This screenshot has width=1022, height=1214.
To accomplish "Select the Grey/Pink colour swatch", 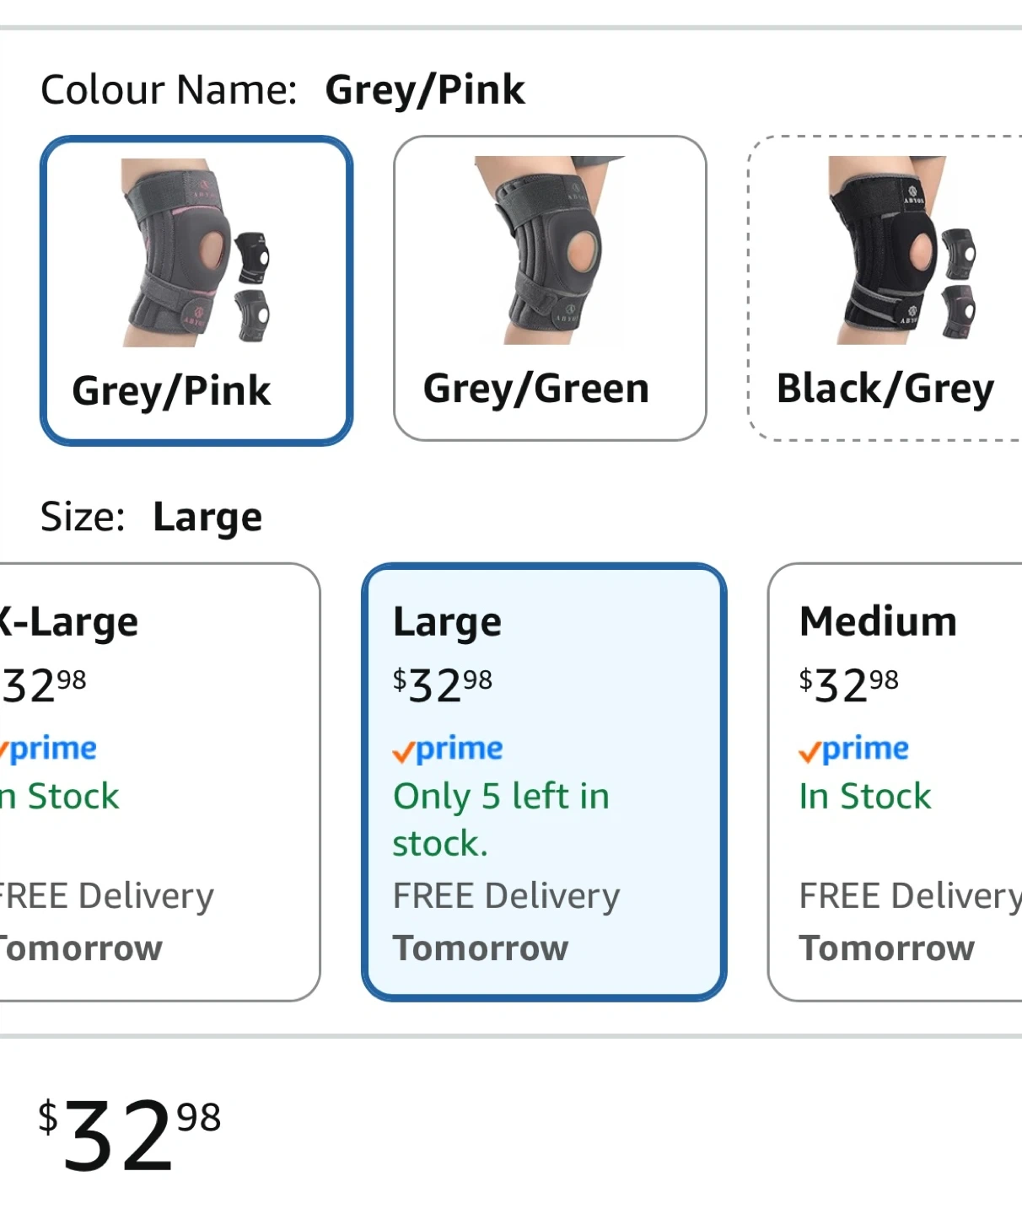I will pos(196,290).
